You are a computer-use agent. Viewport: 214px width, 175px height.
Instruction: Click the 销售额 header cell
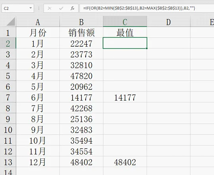point(81,32)
